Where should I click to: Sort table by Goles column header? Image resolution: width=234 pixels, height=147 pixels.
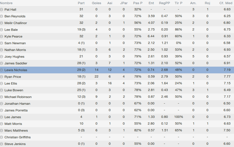(x=97, y=3)
